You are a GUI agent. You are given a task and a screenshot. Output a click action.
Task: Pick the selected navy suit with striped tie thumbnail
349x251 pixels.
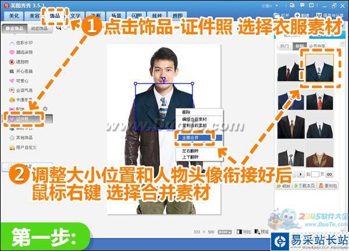319,68
